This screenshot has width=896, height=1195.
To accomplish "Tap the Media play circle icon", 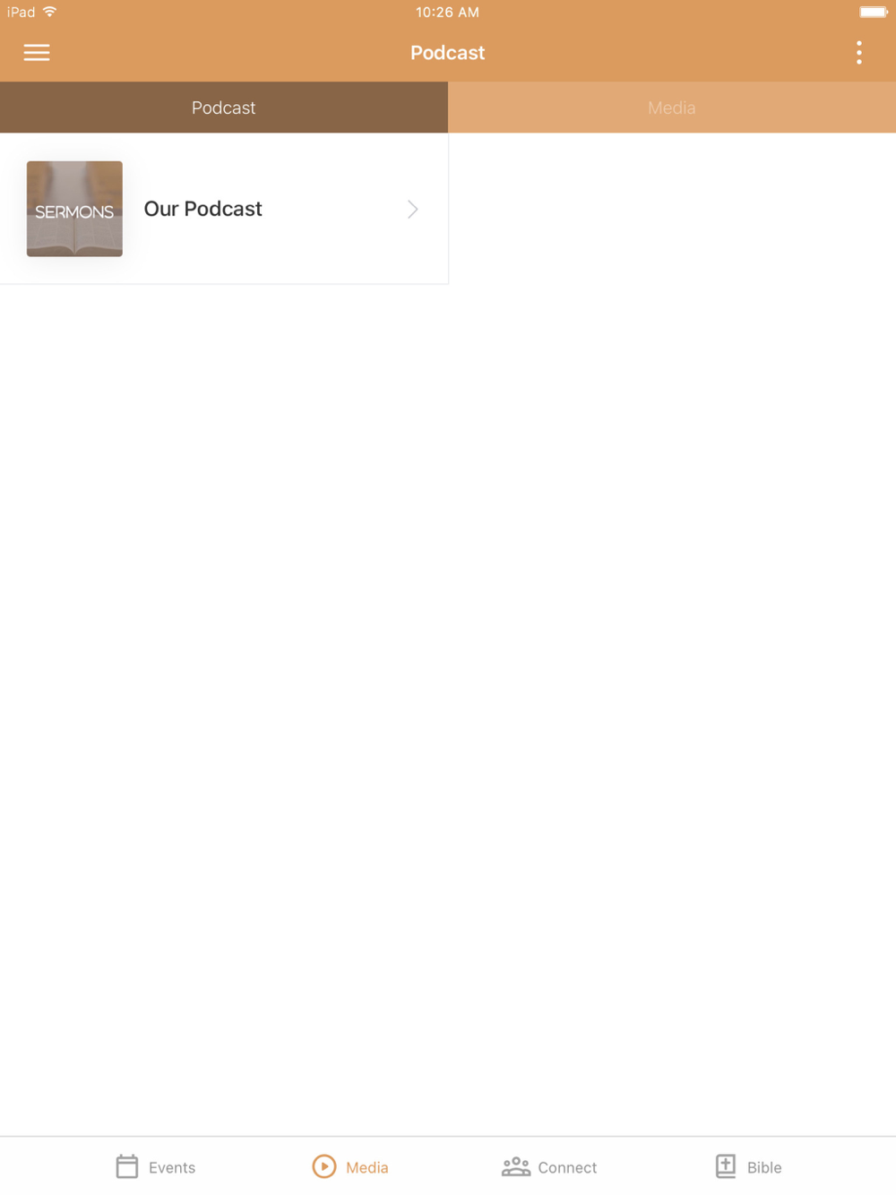I will pyautogui.click(x=324, y=1166).
